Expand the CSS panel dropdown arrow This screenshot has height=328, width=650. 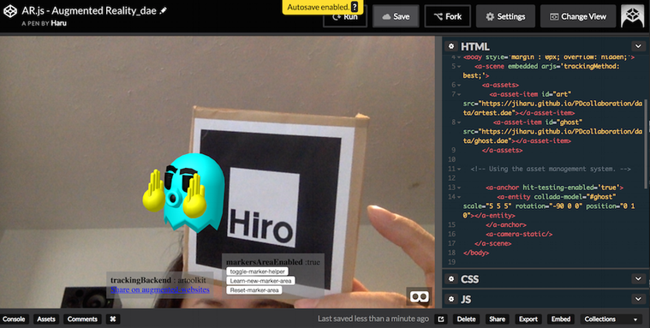[638, 278]
